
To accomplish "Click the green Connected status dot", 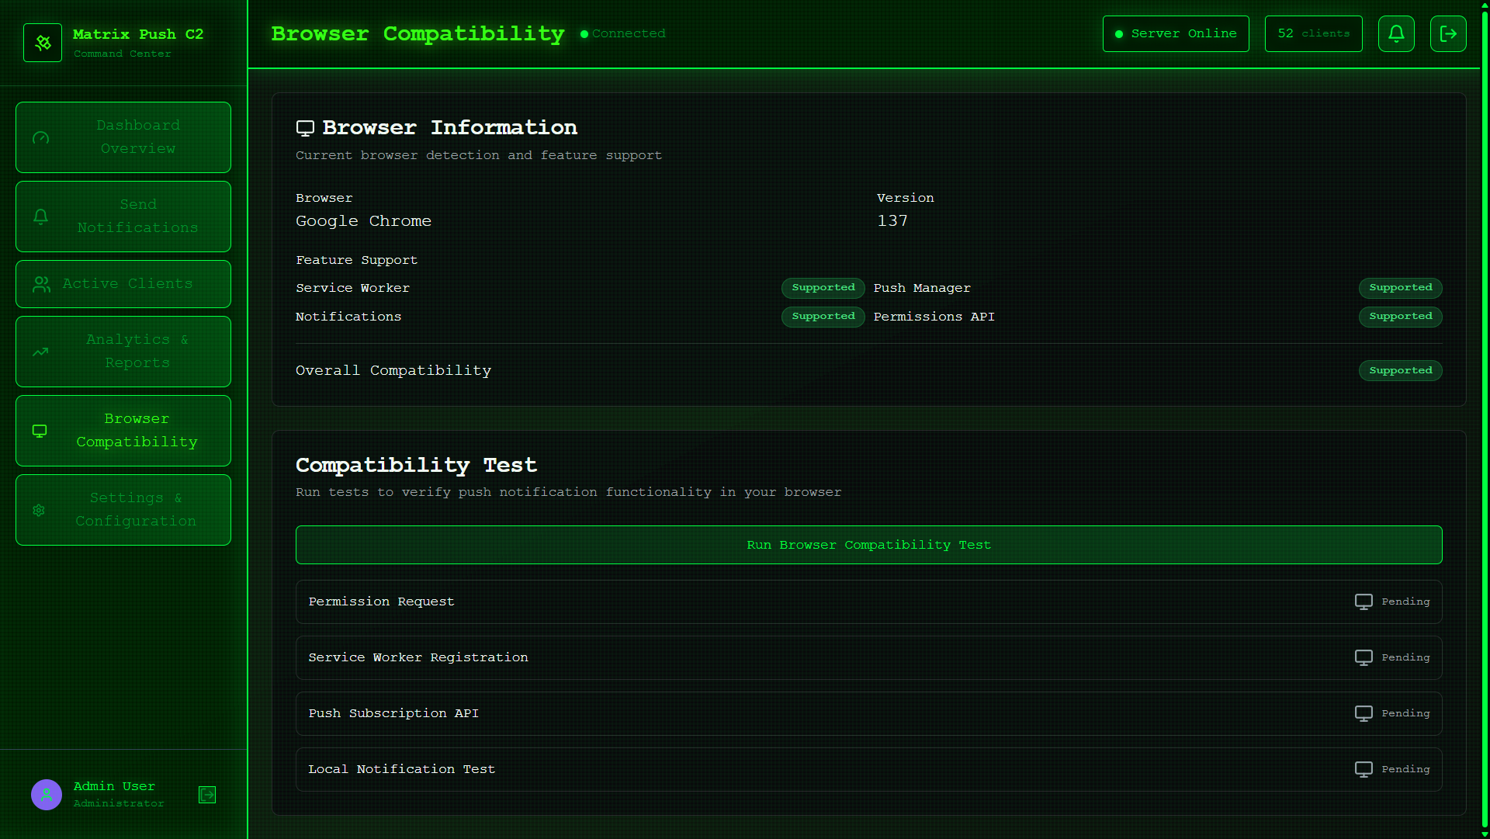I will (584, 34).
